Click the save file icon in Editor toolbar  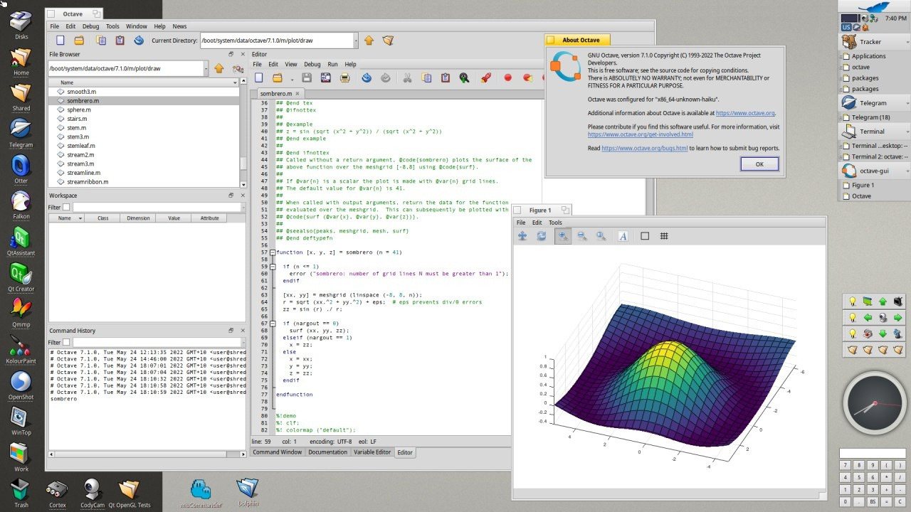pyautogui.click(x=307, y=78)
